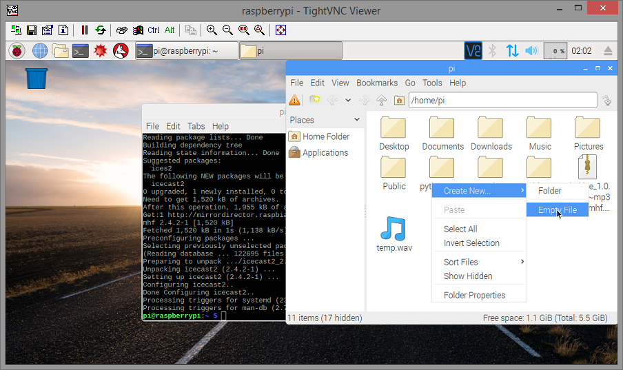This screenshot has height=370, width=623.
Task: Expand the Places side pane dropdown
Action: tap(357, 120)
